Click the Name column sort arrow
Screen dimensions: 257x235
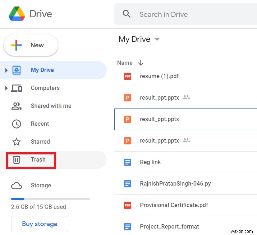(141, 63)
